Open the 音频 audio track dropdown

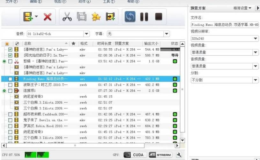(86, 34)
